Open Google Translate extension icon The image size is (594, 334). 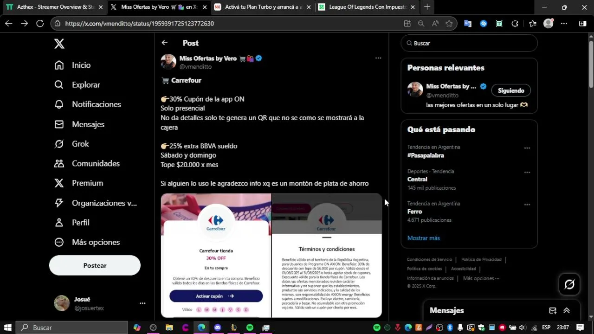[468, 24]
